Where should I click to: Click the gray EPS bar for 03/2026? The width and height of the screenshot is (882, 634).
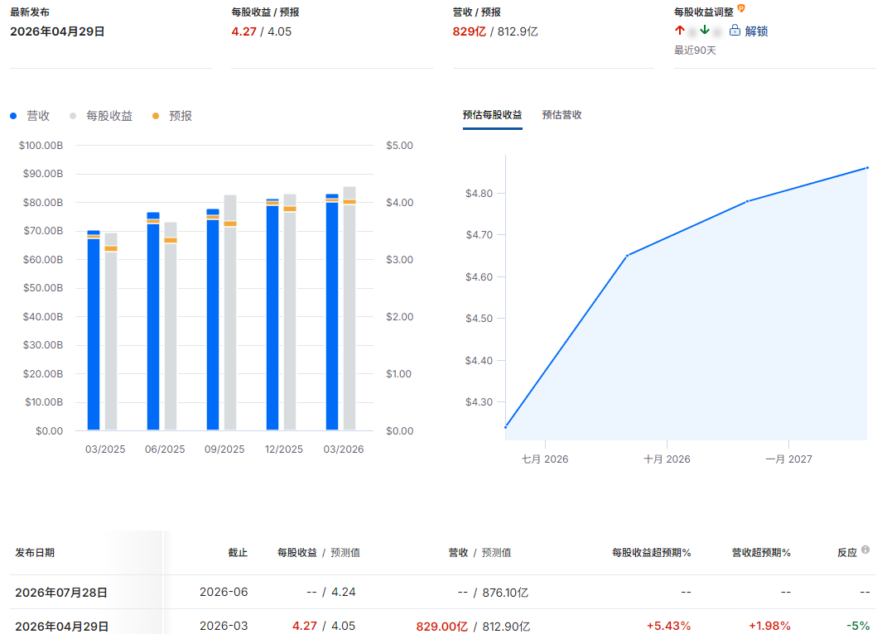click(x=349, y=309)
